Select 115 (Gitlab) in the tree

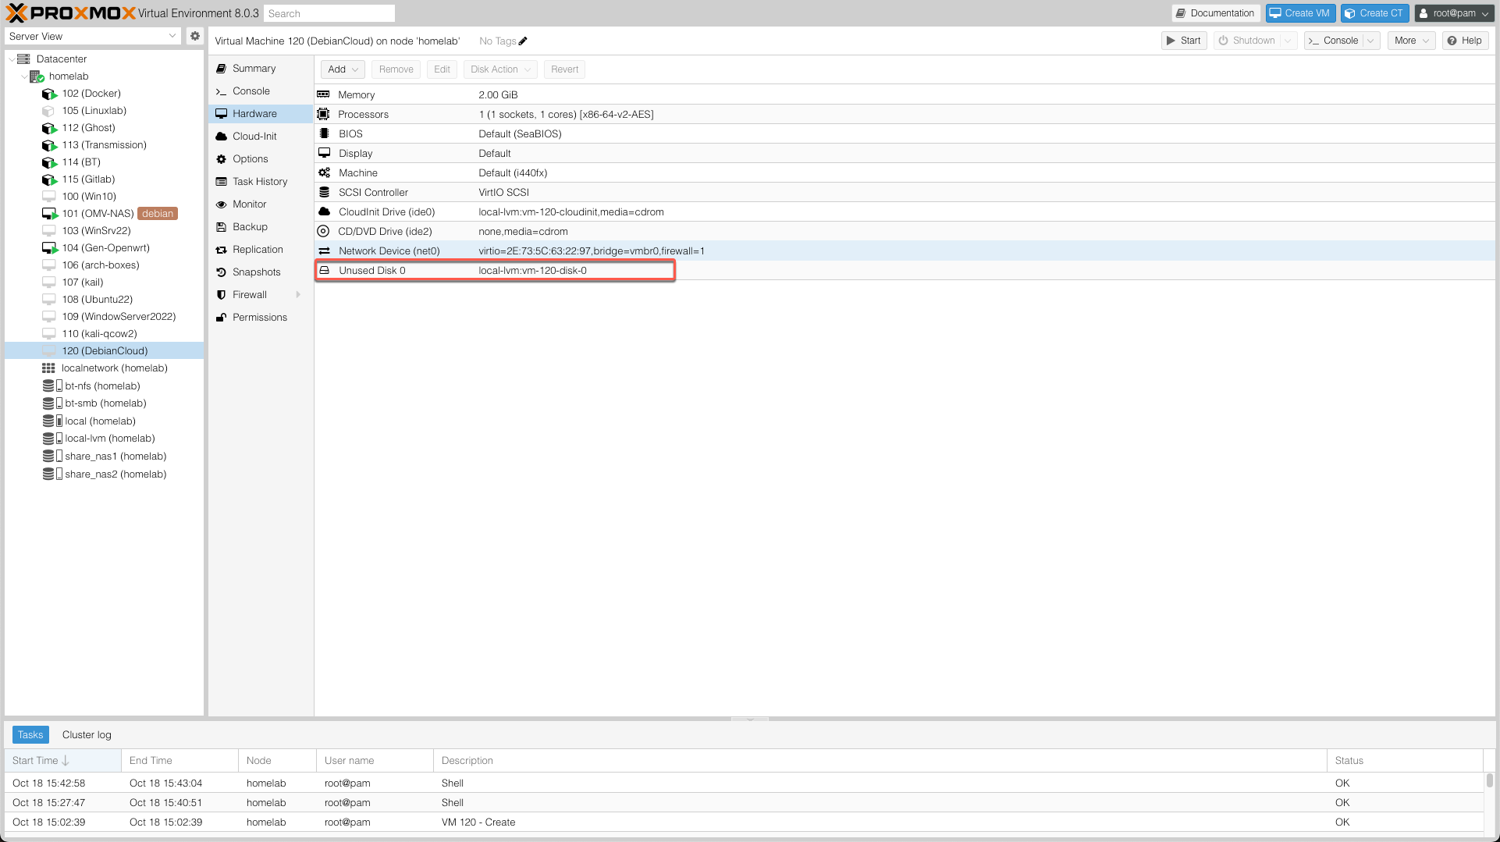tap(88, 179)
